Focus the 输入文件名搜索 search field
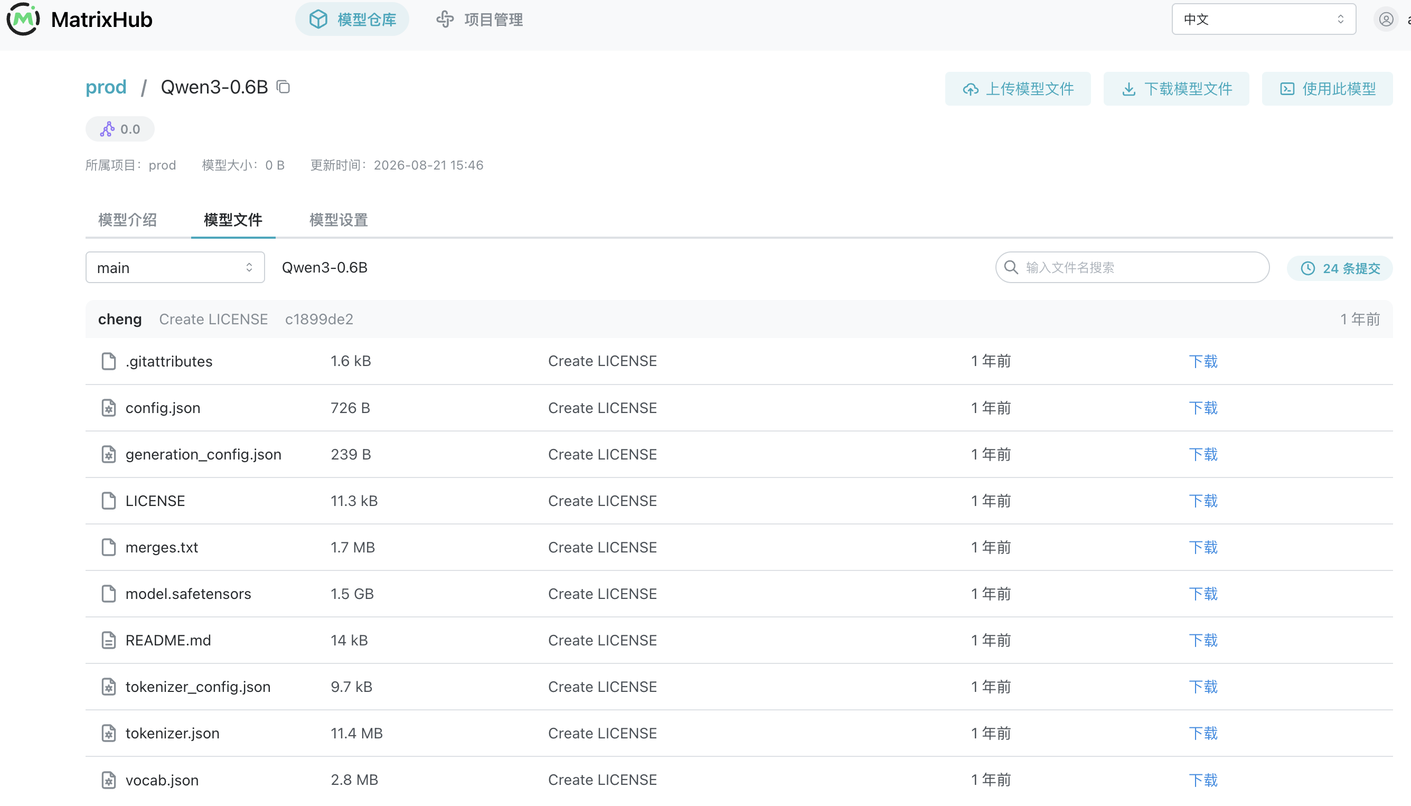 pyautogui.click(x=1132, y=267)
